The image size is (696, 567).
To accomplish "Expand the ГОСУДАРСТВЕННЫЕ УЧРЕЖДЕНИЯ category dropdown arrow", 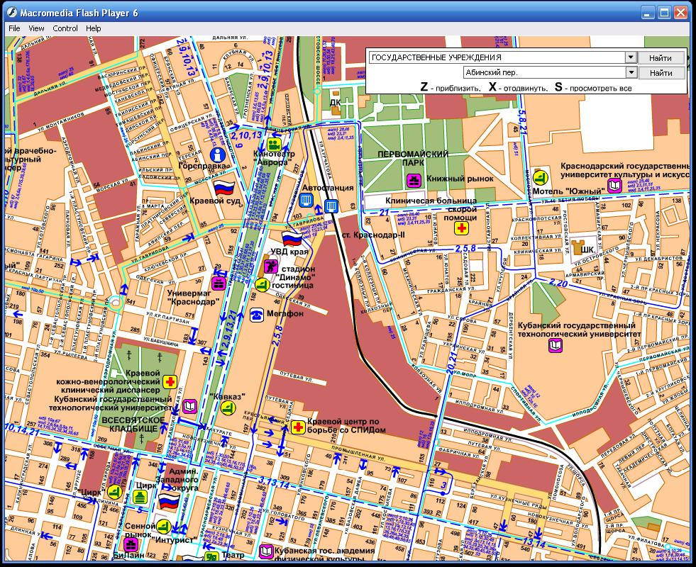I will (629, 57).
